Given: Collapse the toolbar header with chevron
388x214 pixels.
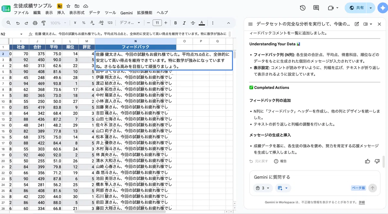Looking at the screenshot, I should point(229,23).
